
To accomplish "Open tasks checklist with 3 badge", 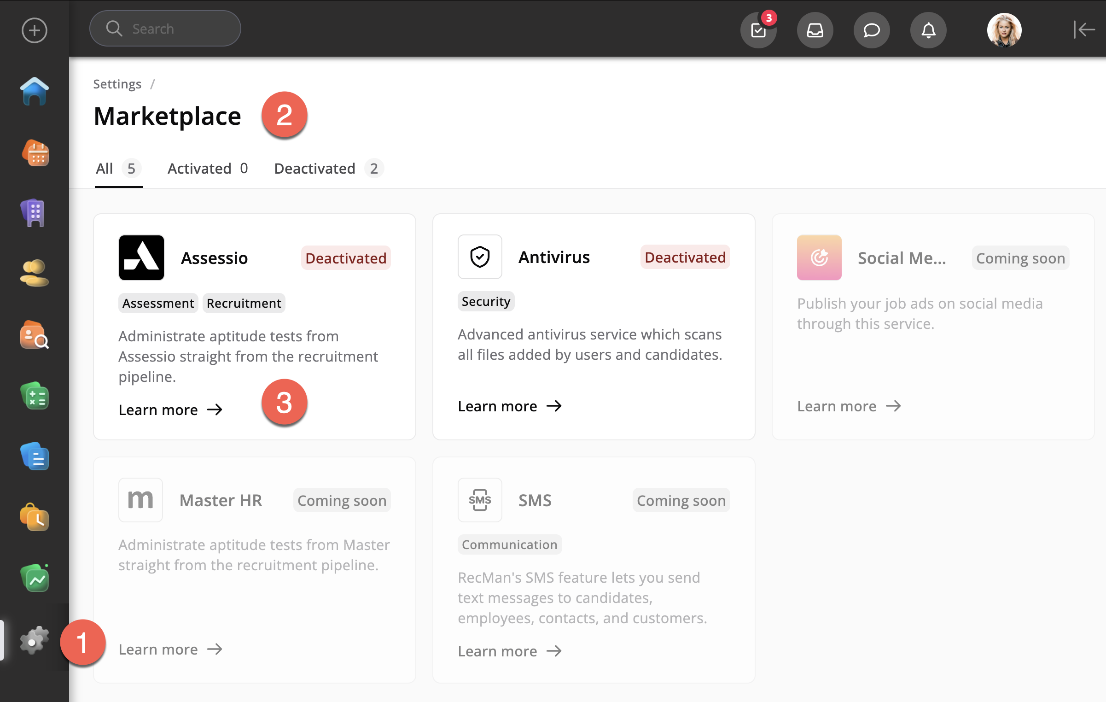I will pyautogui.click(x=758, y=30).
